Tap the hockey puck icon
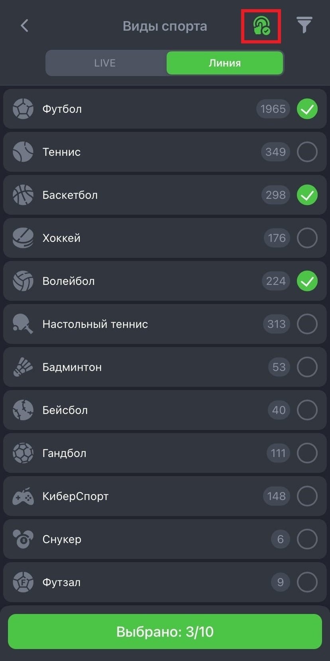The width and height of the screenshot is (330, 661). 23,238
